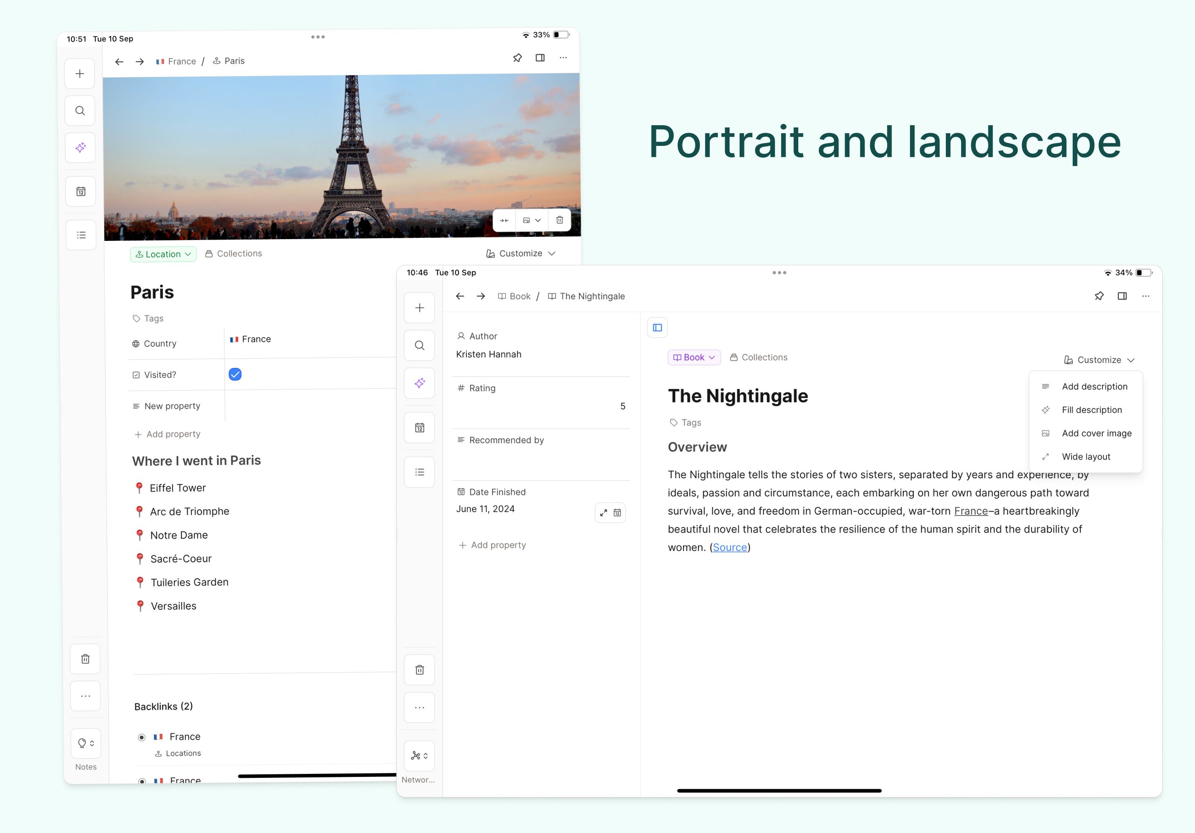Expand the Location type dropdown

pos(163,254)
